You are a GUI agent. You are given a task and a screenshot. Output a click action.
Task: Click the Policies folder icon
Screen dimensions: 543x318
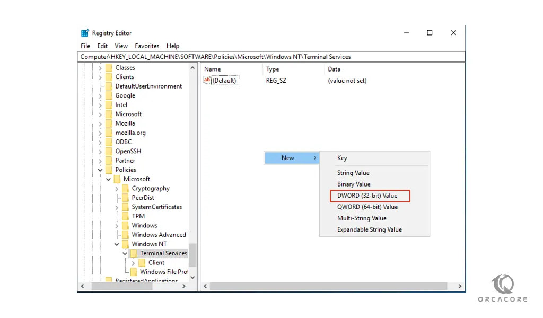[109, 170]
